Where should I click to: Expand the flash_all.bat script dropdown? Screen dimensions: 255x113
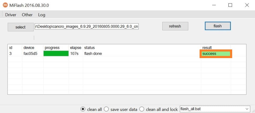tap(247, 109)
